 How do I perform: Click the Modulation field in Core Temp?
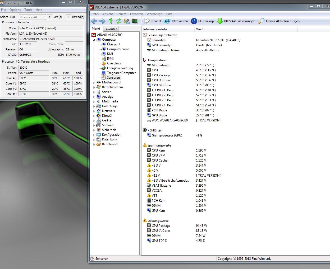click(74, 44)
